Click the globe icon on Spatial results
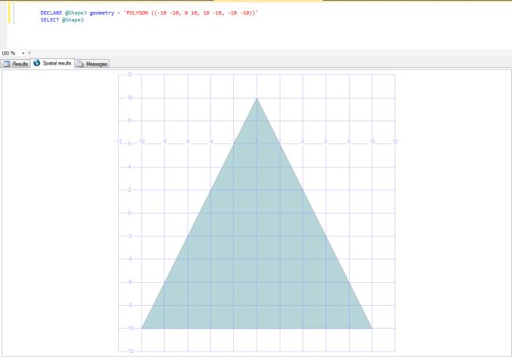 coord(37,63)
